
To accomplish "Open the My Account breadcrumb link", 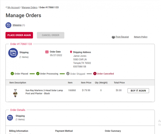I will (14, 7).
